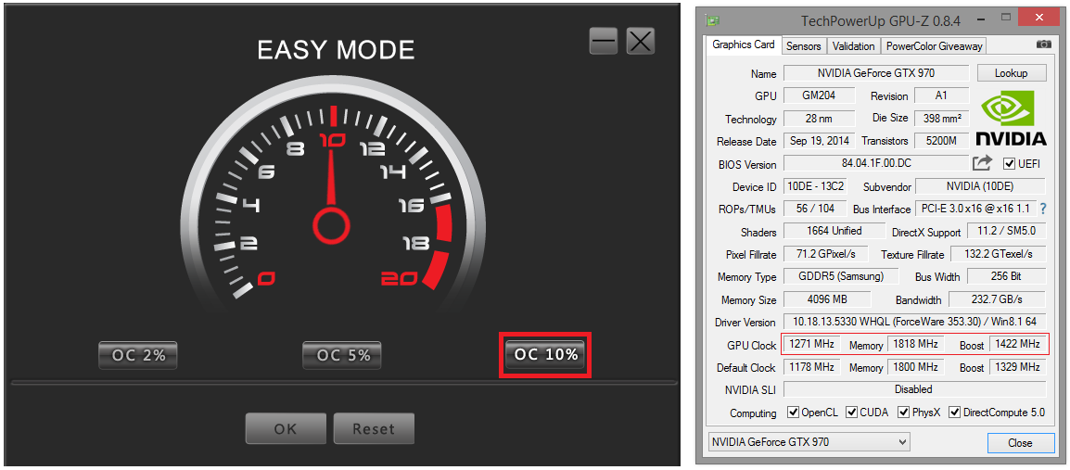The image size is (1070, 470).
Task: Toggle the PhysX checkbox
Action: tap(903, 412)
